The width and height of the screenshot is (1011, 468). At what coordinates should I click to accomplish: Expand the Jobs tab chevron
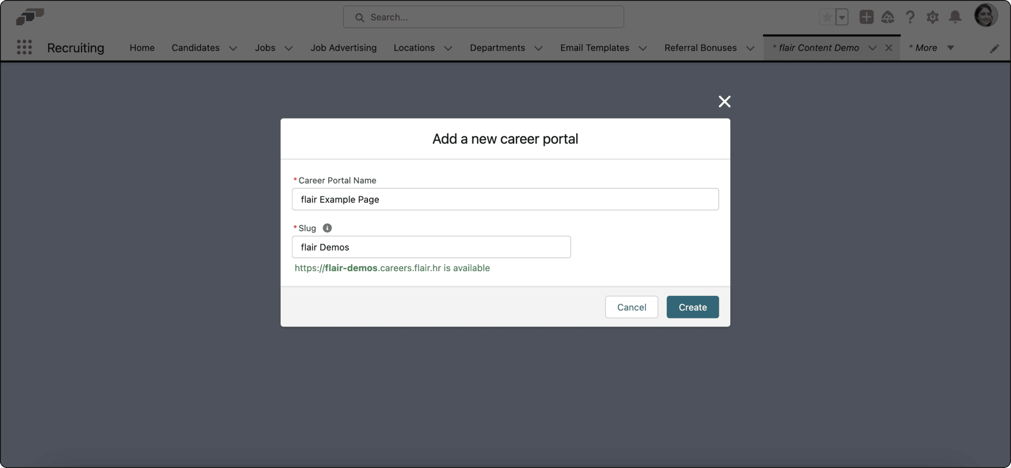289,48
